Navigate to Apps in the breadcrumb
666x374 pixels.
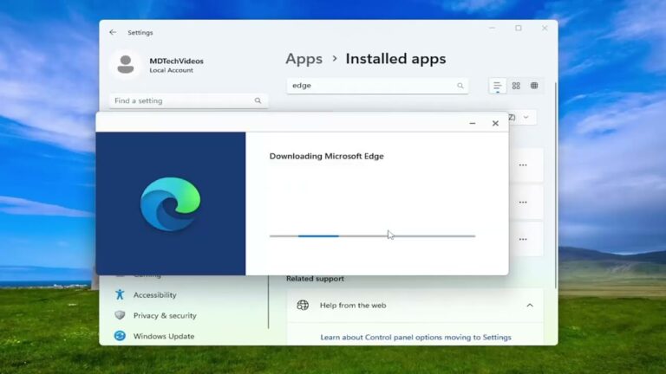(304, 59)
